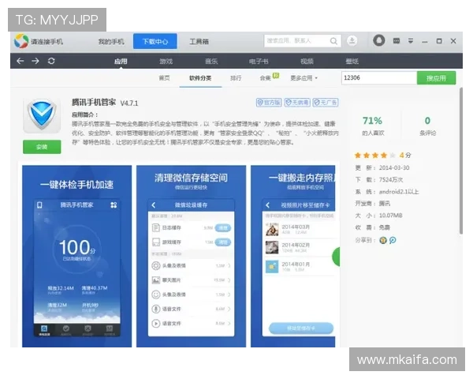Click the vertical scrollbar on the right
This screenshot has width=473, height=379.
(x=460, y=161)
